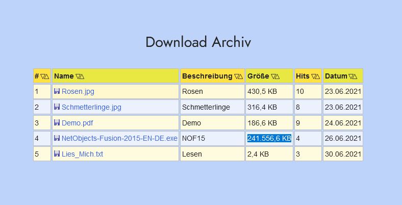Click the floppy icon next to Lies_Mich.txt
The width and height of the screenshot is (402, 205).
(x=57, y=154)
